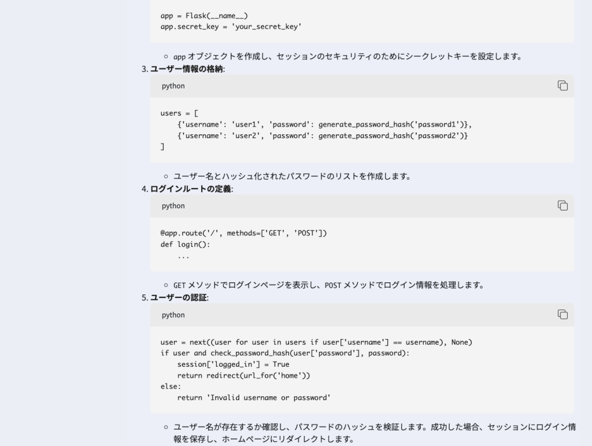Screen dimensions: 592x446
Task: Copy the users list code block
Action: pyautogui.click(x=563, y=86)
